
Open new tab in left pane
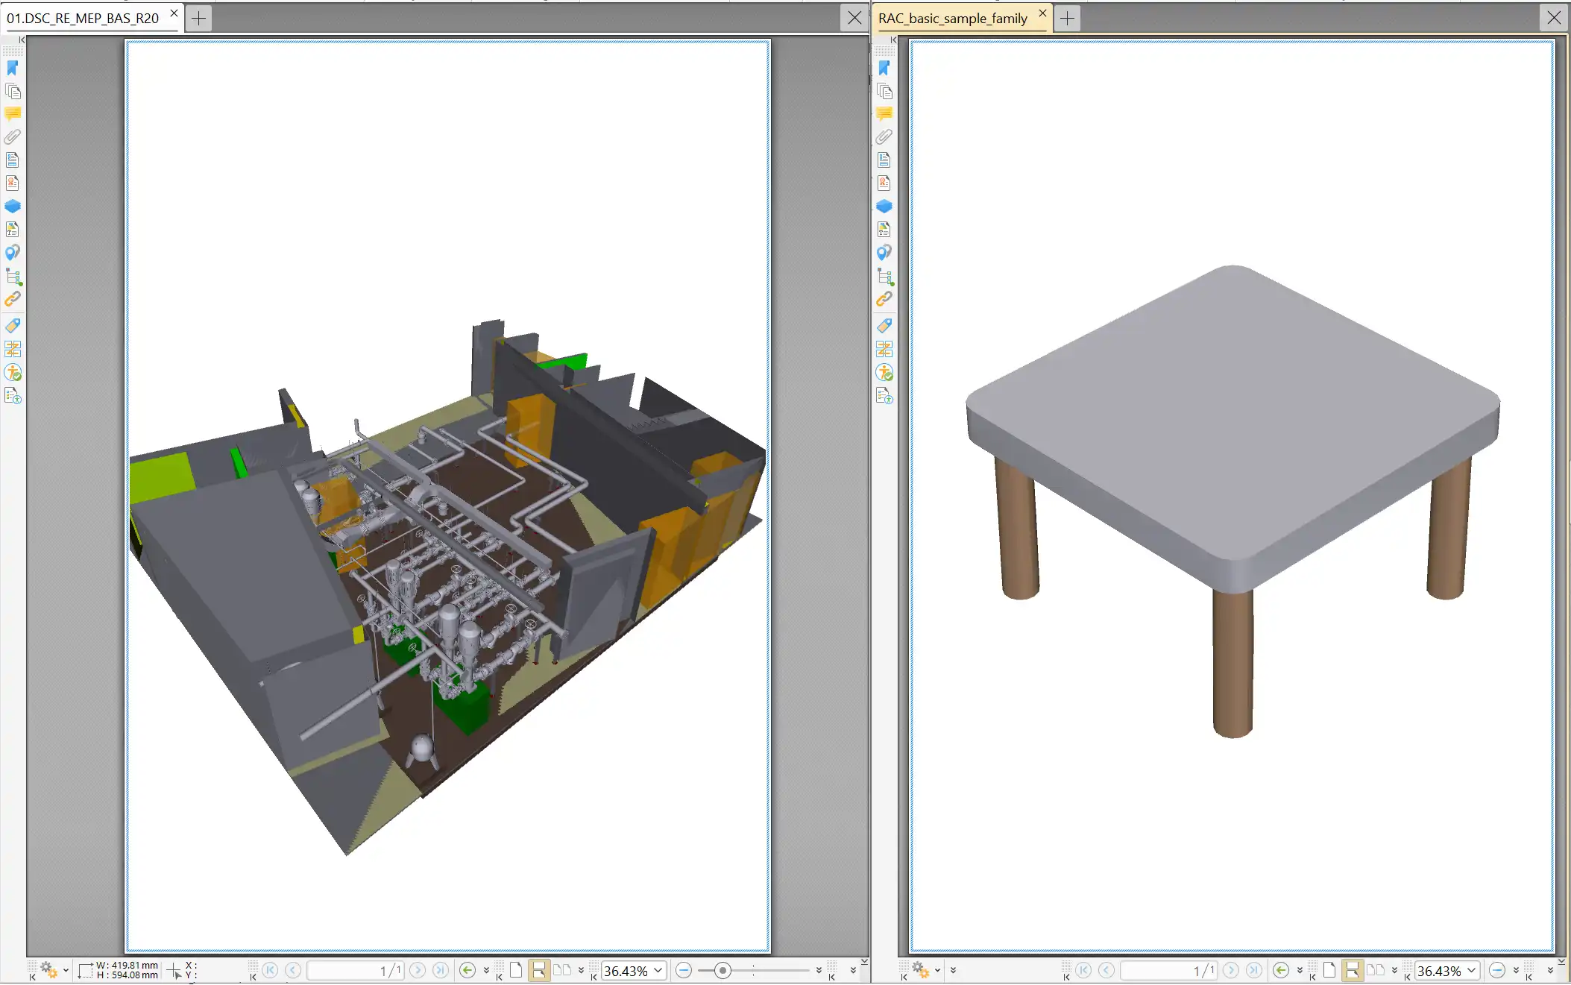(x=198, y=18)
